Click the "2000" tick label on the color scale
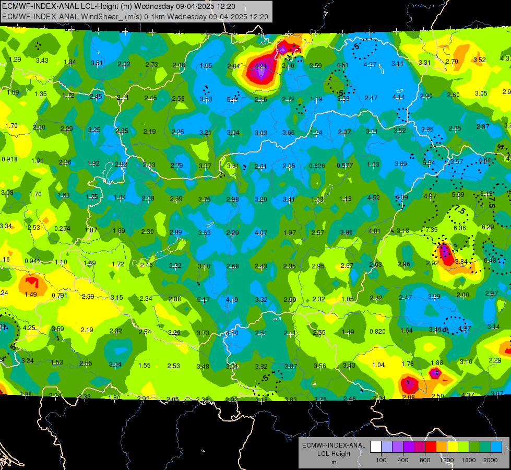Screen dimensions: 511x470 (x=491, y=460)
